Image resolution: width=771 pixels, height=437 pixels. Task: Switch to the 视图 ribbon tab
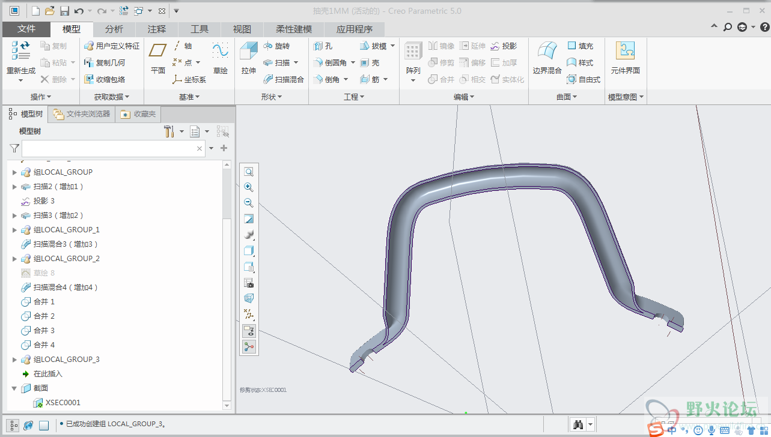tap(242, 29)
